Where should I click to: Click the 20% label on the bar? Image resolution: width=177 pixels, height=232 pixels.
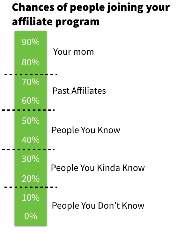[31, 179]
